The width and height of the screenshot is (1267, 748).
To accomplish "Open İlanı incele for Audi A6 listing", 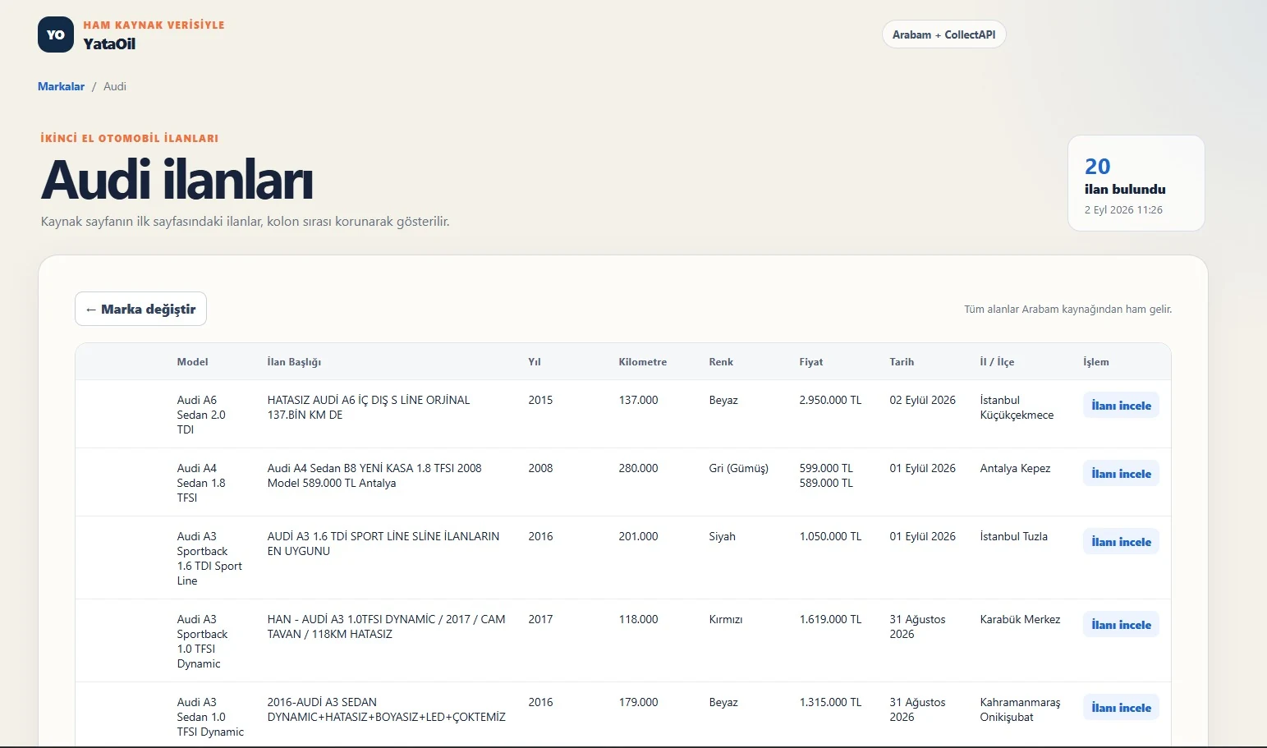I will coord(1121,406).
